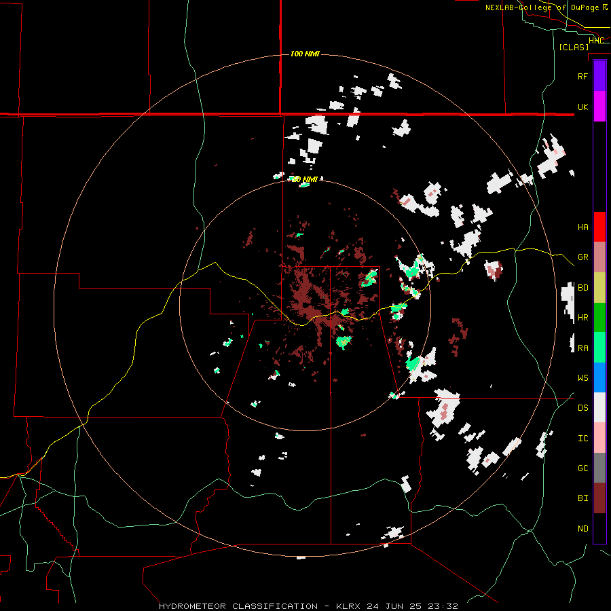The image size is (611, 611).
Task: Click the brown BI biological legend swatch
Action: point(599,498)
